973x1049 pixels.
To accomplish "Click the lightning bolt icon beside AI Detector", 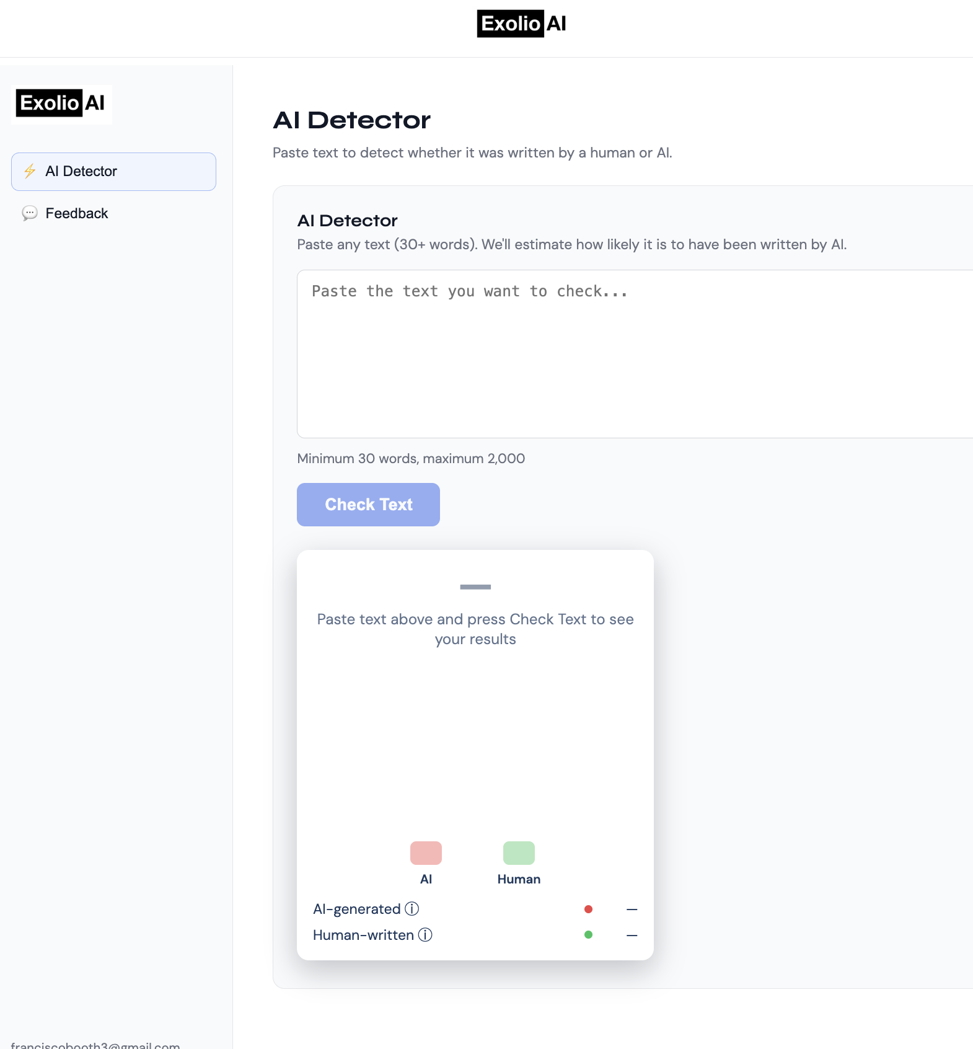I will 30,171.
